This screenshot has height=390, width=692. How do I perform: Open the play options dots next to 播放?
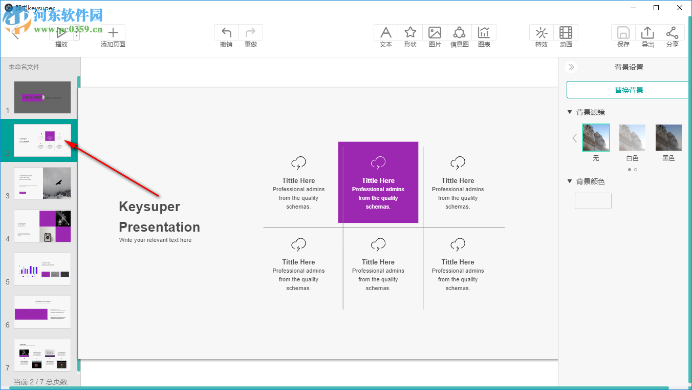click(x=76, y=33)
